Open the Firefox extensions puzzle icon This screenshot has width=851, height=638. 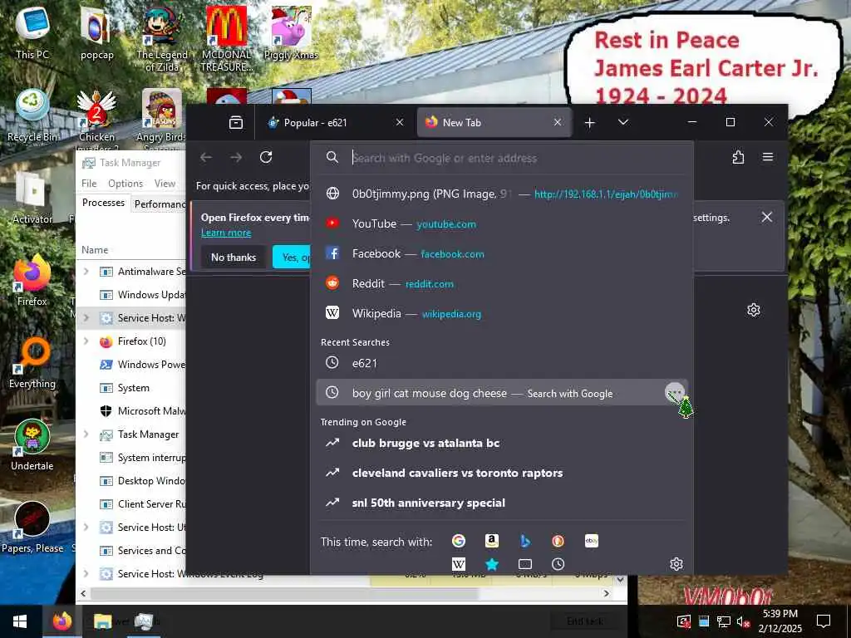(x=738, y=157)
